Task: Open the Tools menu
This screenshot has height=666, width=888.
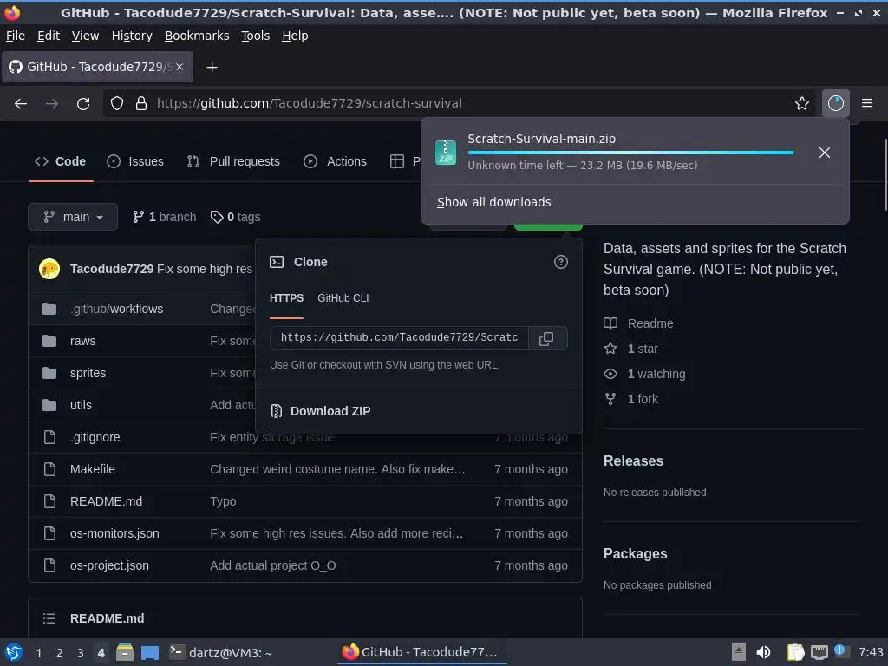Action: pyautogui.click(x=256, y=36)
